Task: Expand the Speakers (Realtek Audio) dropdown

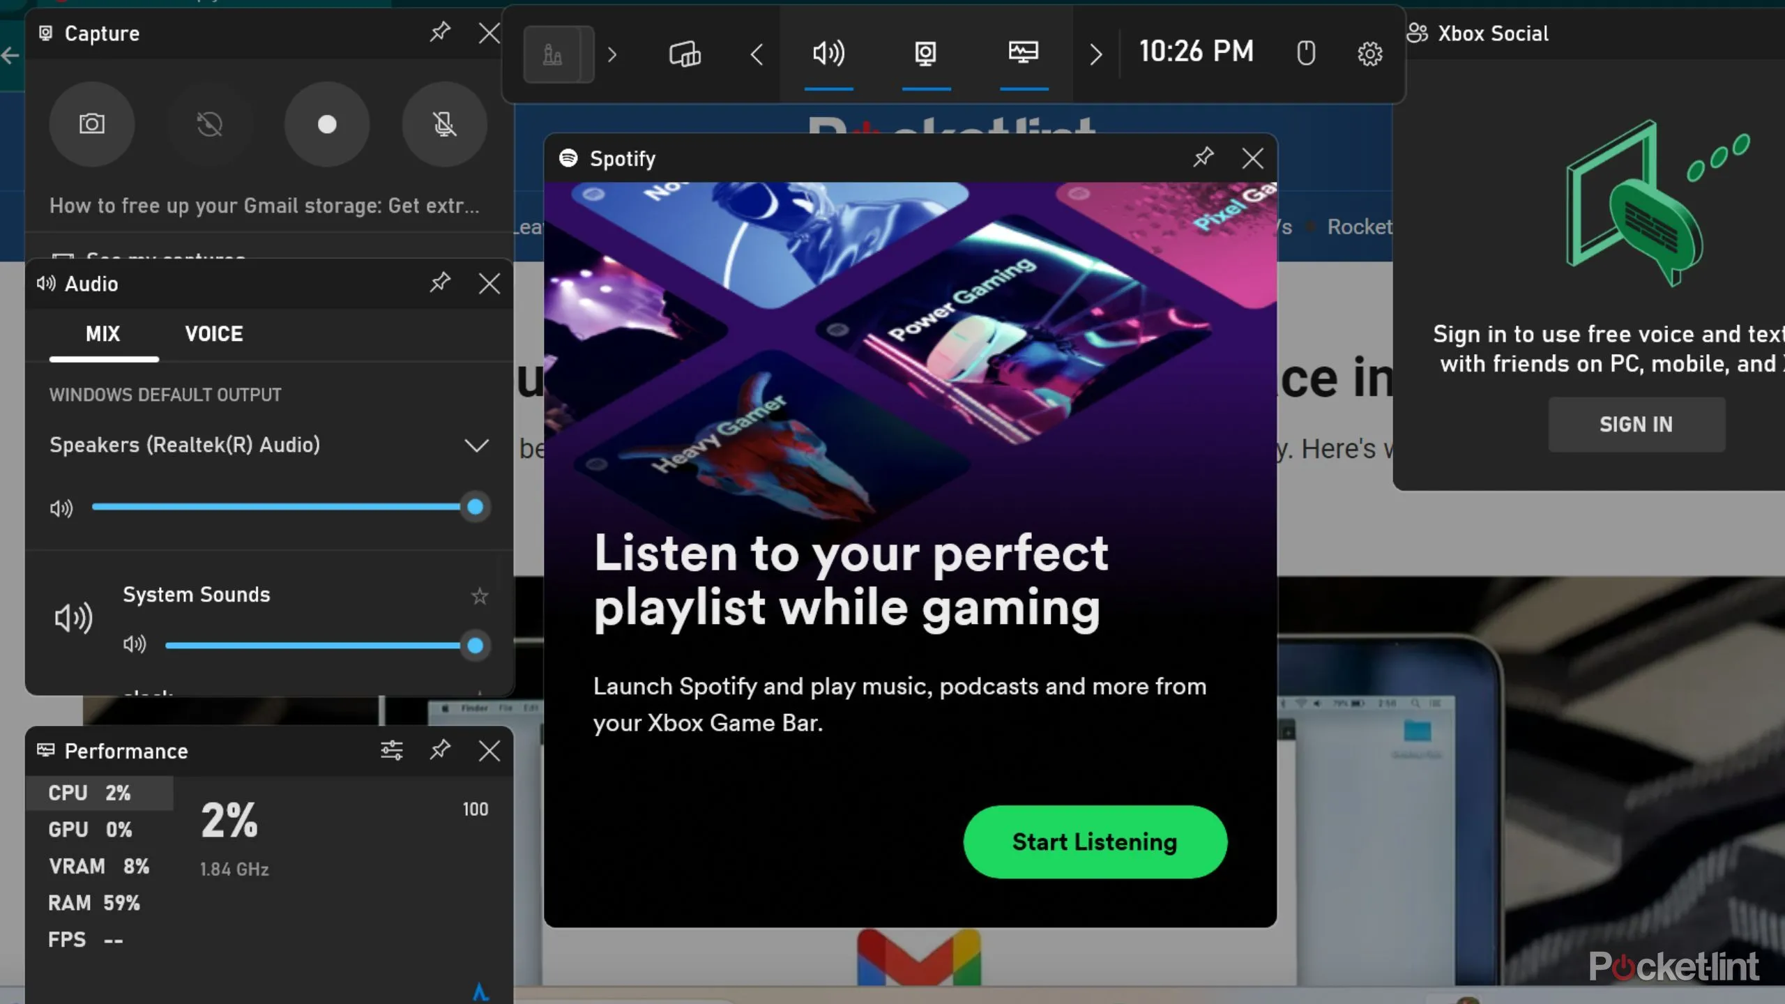Action: pyautogui.click(x=477, y=446)
